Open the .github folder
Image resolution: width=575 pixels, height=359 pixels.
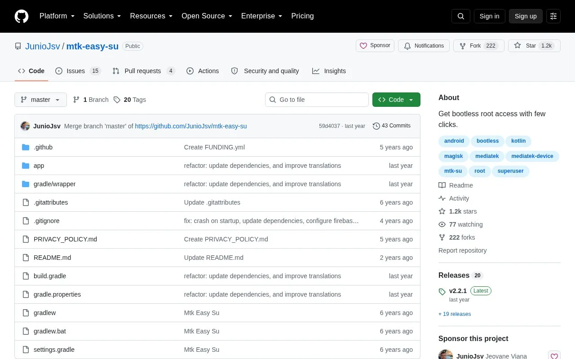43,147
